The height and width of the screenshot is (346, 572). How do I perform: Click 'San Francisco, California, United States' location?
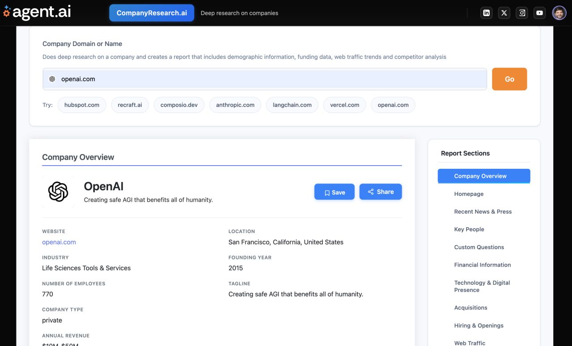(286, 242)
